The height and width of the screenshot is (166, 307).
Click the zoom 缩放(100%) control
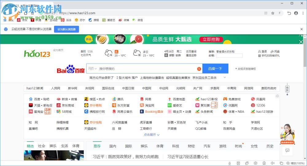pos(295,163)
